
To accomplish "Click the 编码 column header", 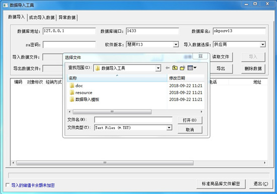I will click(x=18, y=82).
